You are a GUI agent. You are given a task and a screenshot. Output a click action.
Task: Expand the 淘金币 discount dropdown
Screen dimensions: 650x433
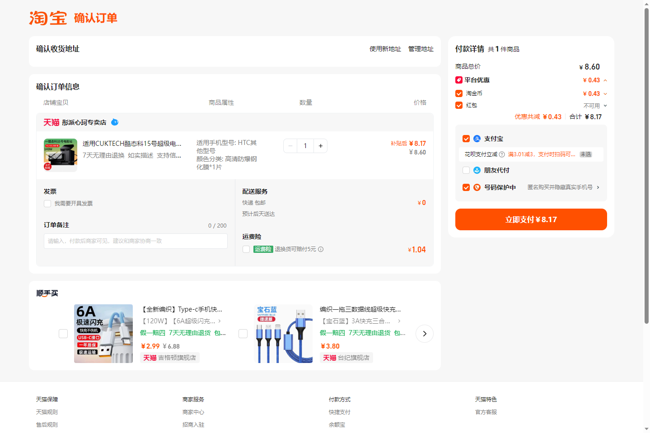(605, 94)
